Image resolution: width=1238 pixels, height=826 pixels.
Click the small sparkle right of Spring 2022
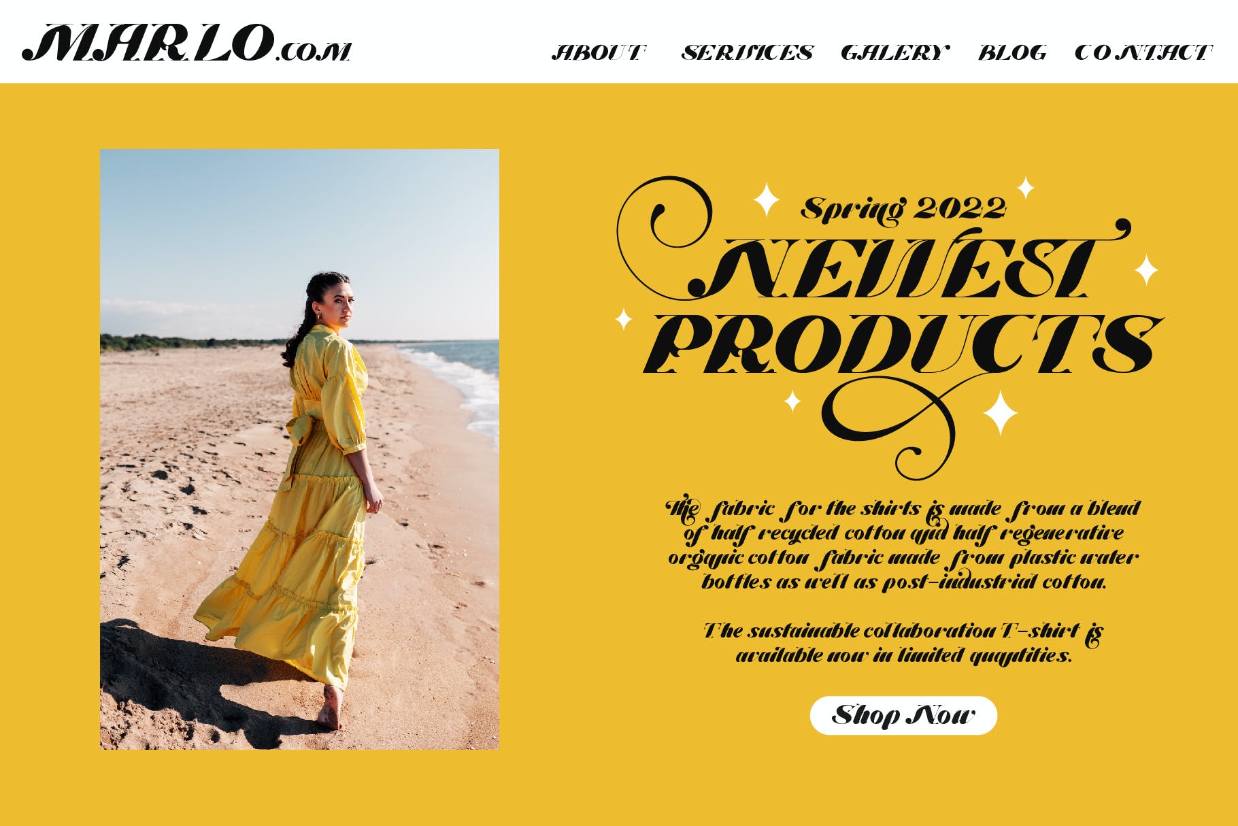click(x=1026, y=187)
